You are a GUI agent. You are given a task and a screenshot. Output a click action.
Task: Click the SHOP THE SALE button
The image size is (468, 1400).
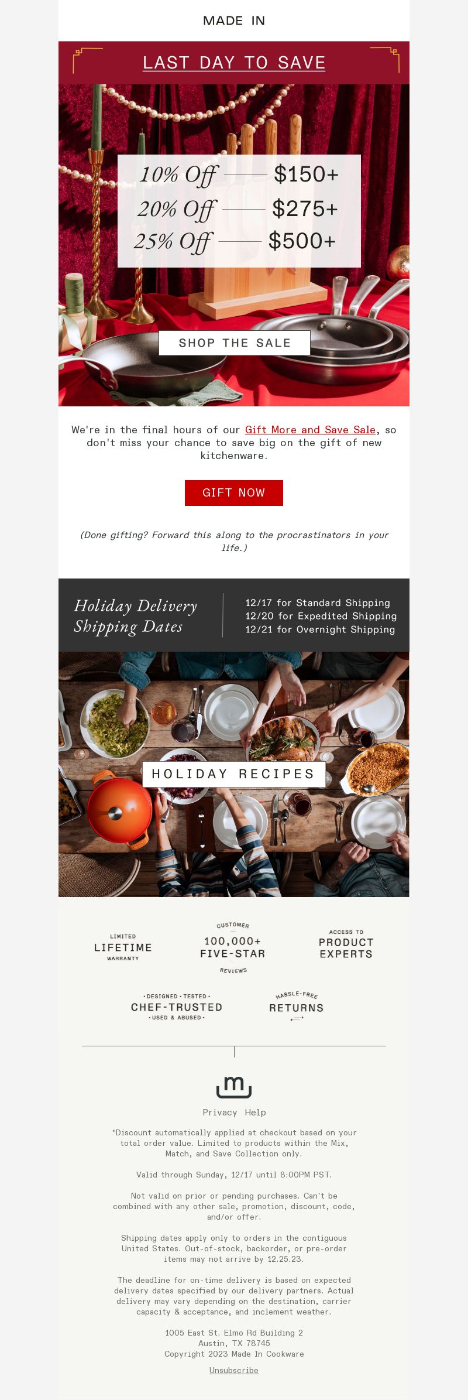[x=234, y=343]
